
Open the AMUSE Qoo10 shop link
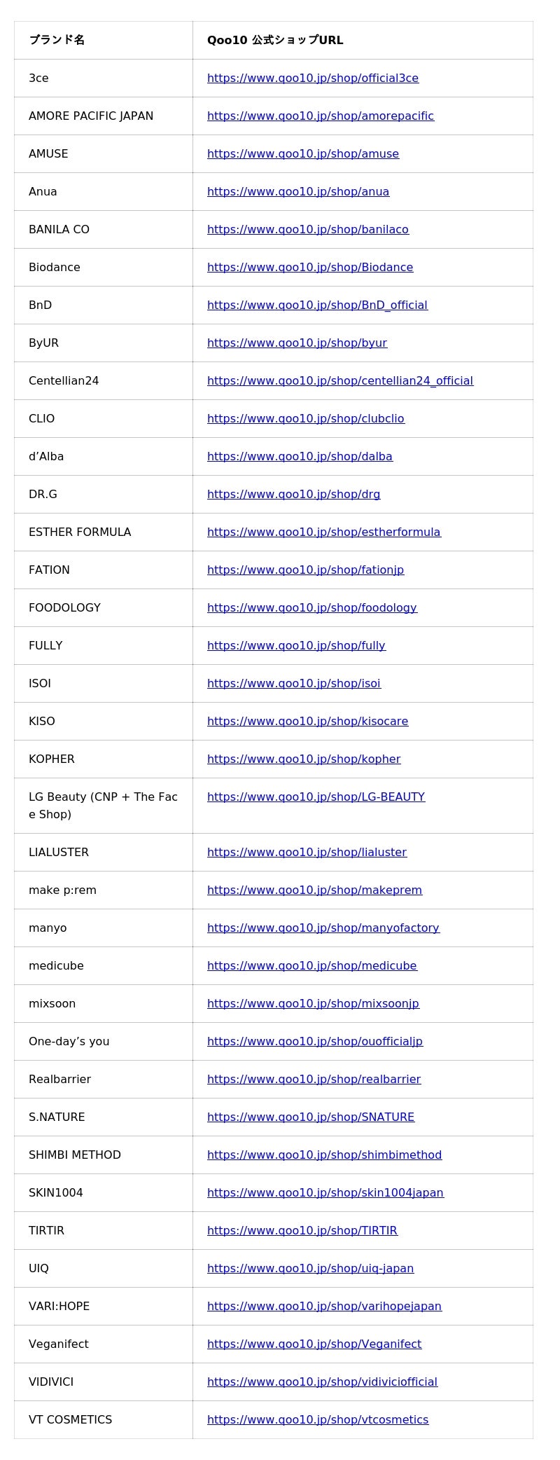click(302, 154)
